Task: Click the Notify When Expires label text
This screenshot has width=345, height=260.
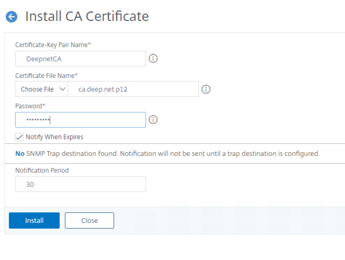Action: [x=54, y=137]
